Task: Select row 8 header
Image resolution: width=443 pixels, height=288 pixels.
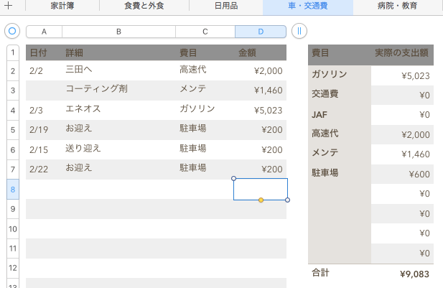Action: (x=13, y=189)
